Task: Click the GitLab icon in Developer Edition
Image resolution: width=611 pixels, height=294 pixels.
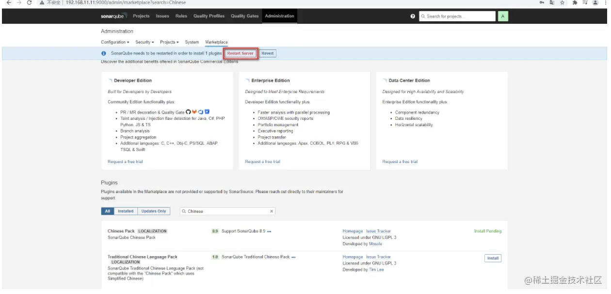Action: [x=194, y=112]
